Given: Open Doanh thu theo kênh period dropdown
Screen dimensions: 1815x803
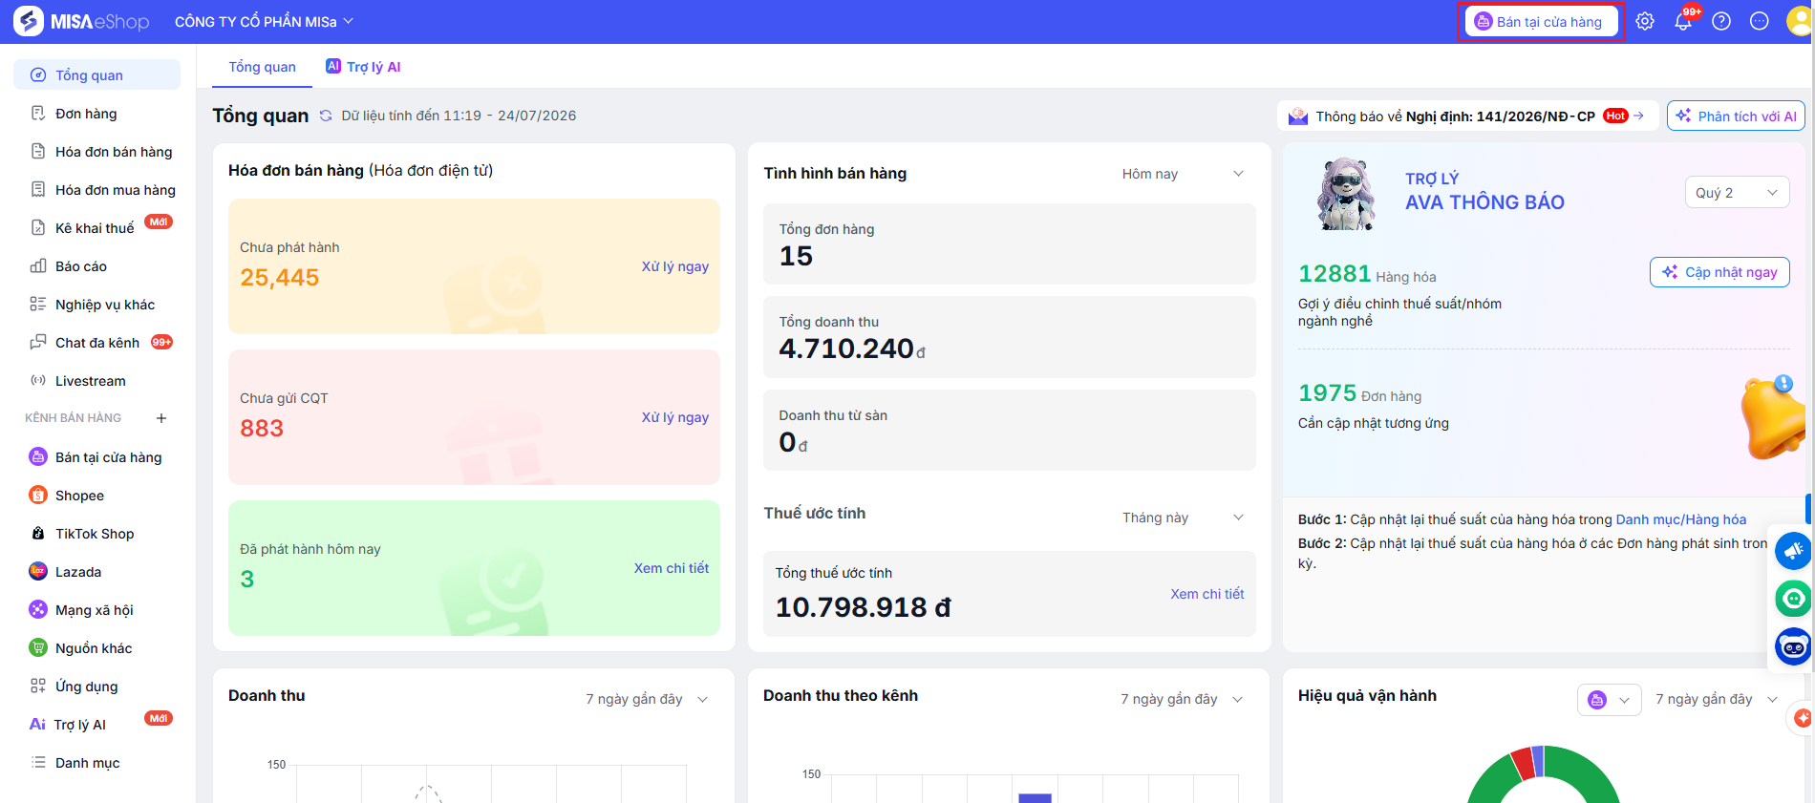Looking at the screenshot, I should pyautogui.click(x=1182, y=699).
